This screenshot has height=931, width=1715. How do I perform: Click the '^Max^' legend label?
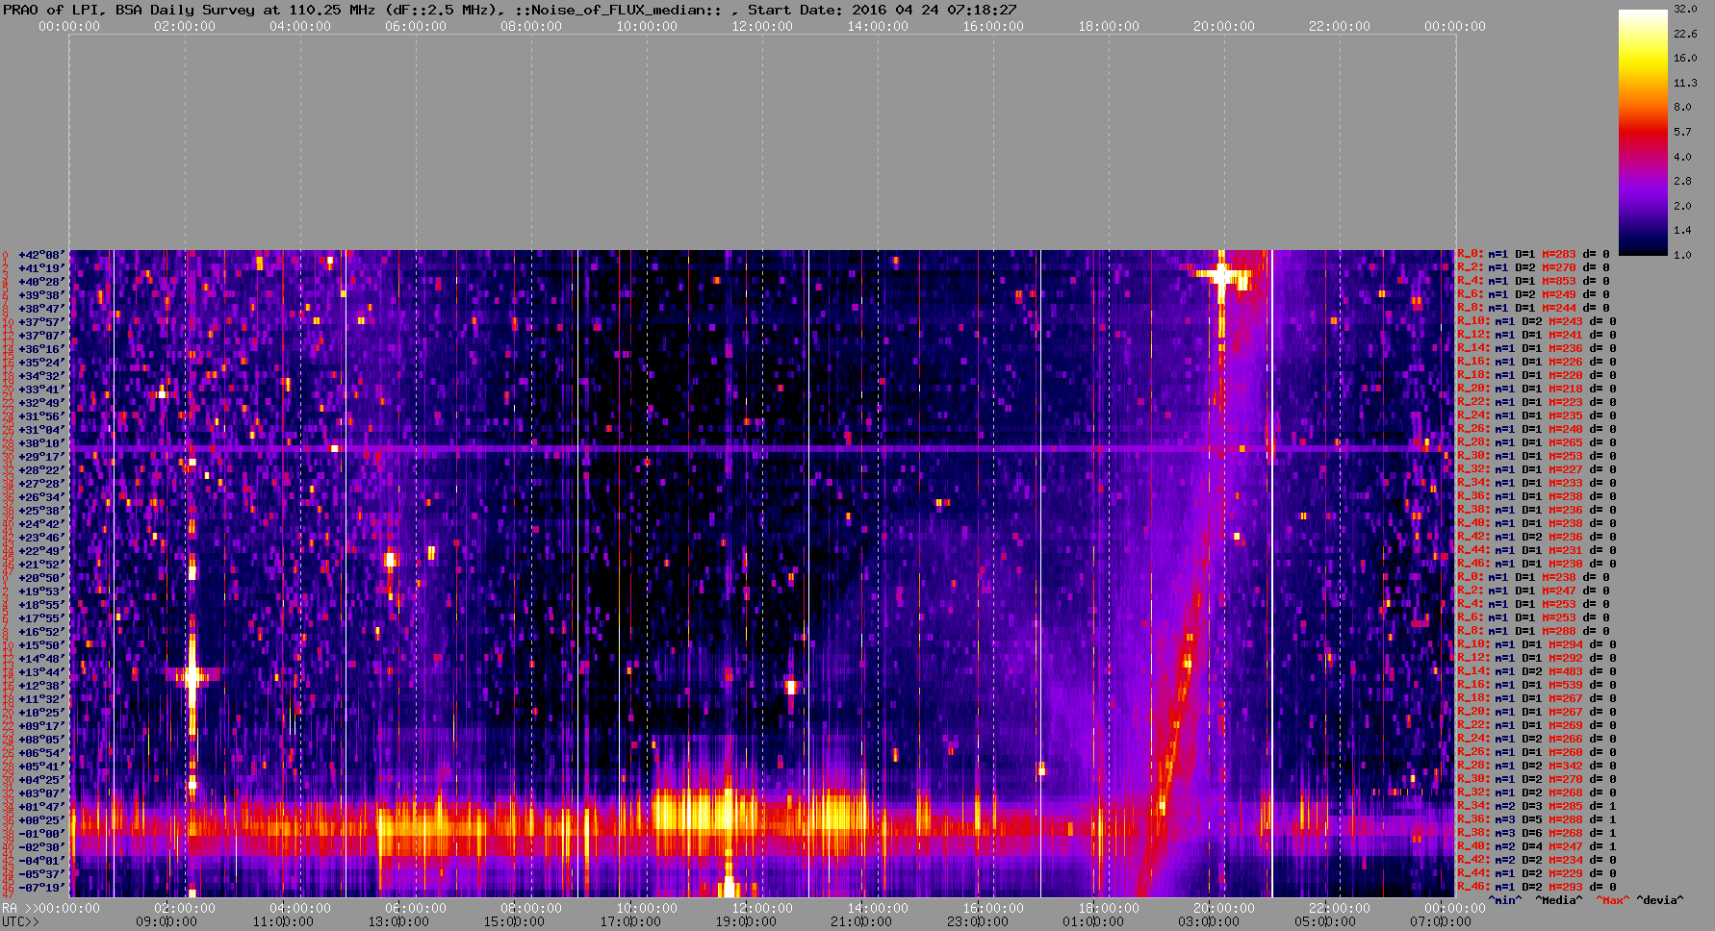click(x=1613, y=900)
